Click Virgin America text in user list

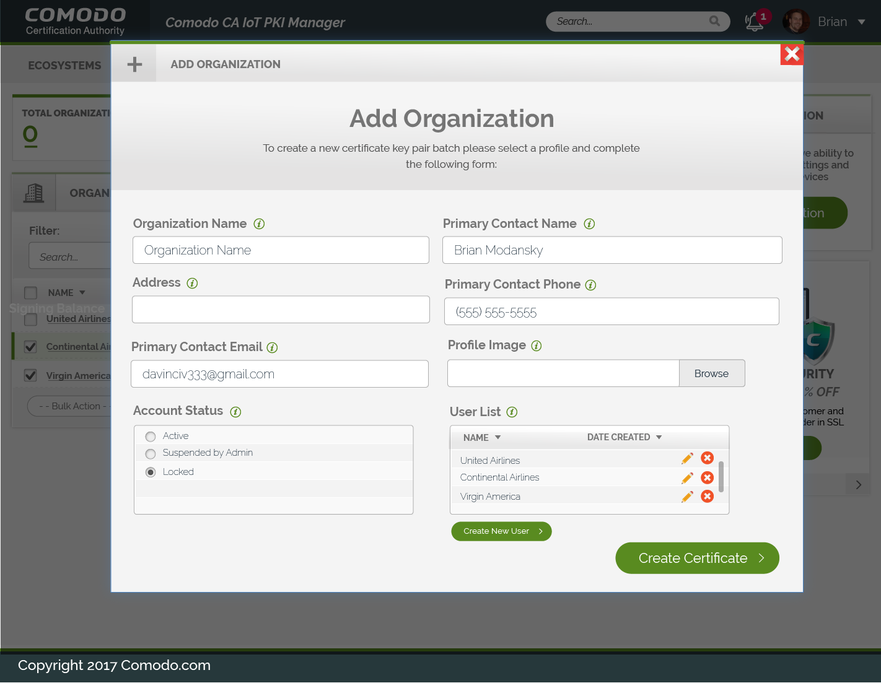[490, 497]
